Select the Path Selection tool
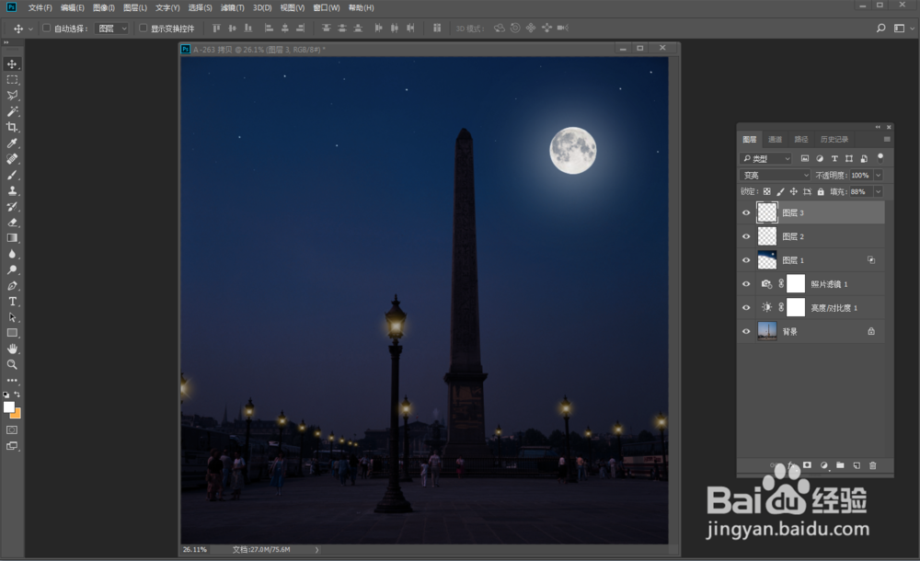The image size is (920, 561). click(x=12, y=317)
